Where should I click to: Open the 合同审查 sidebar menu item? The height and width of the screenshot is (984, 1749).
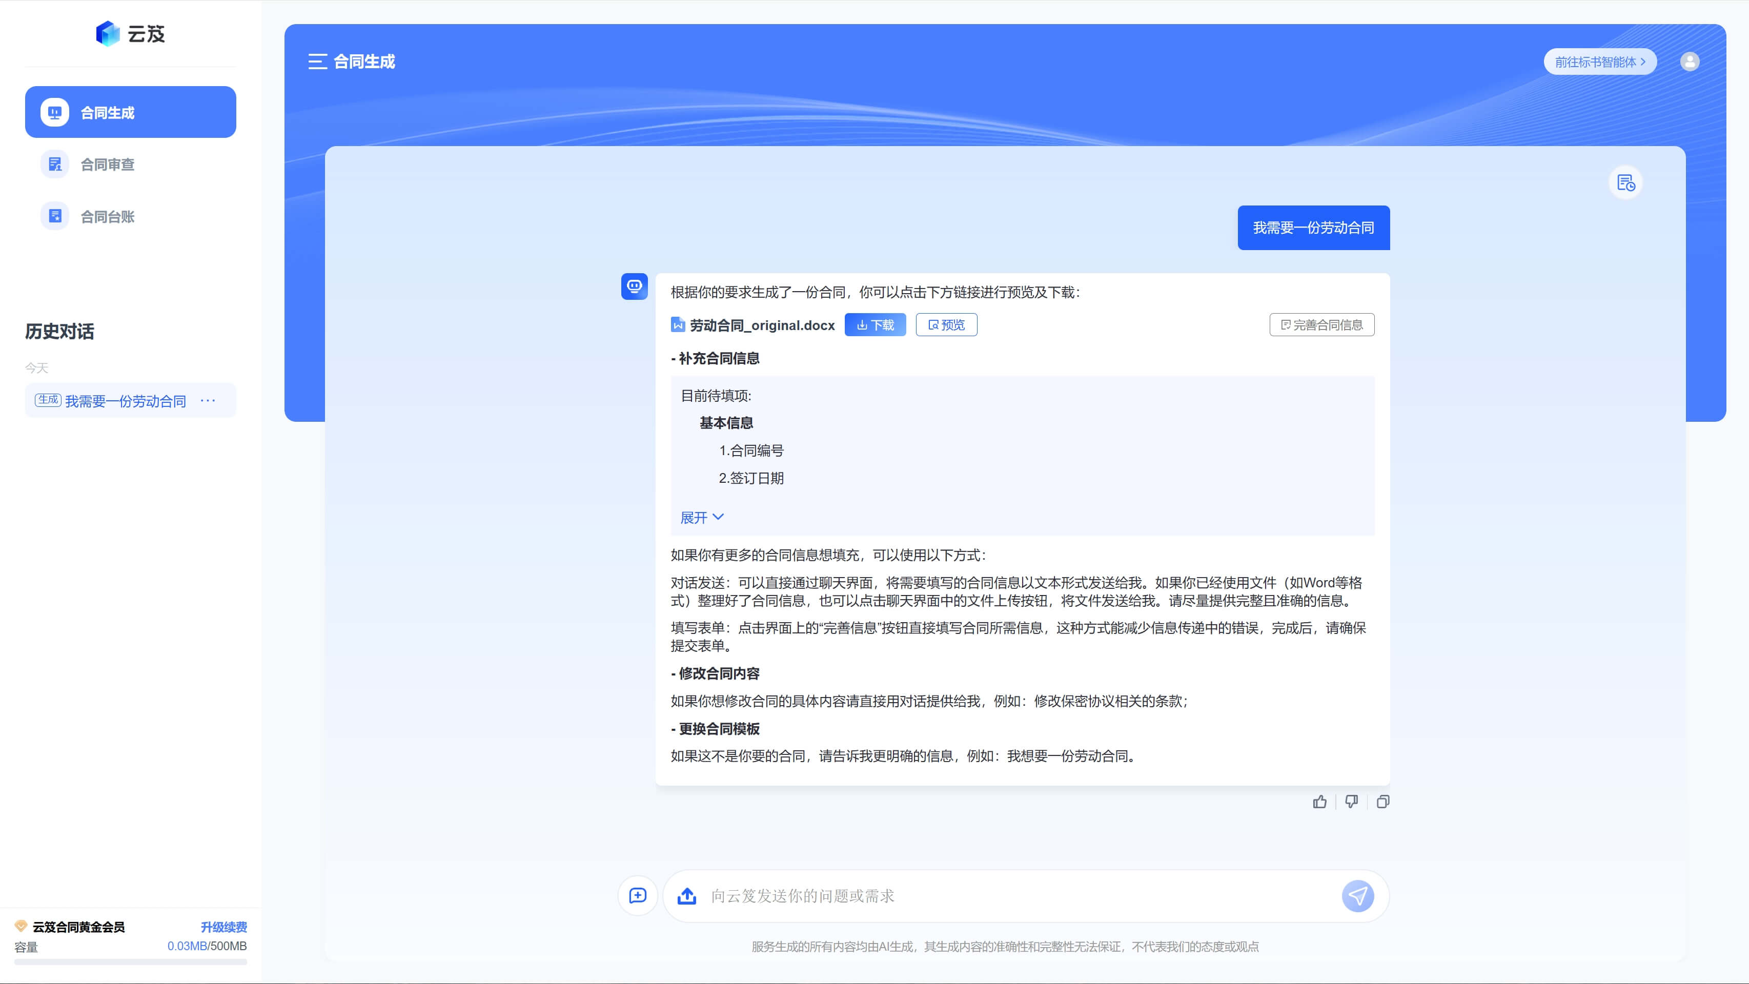(x=107, y=164)
